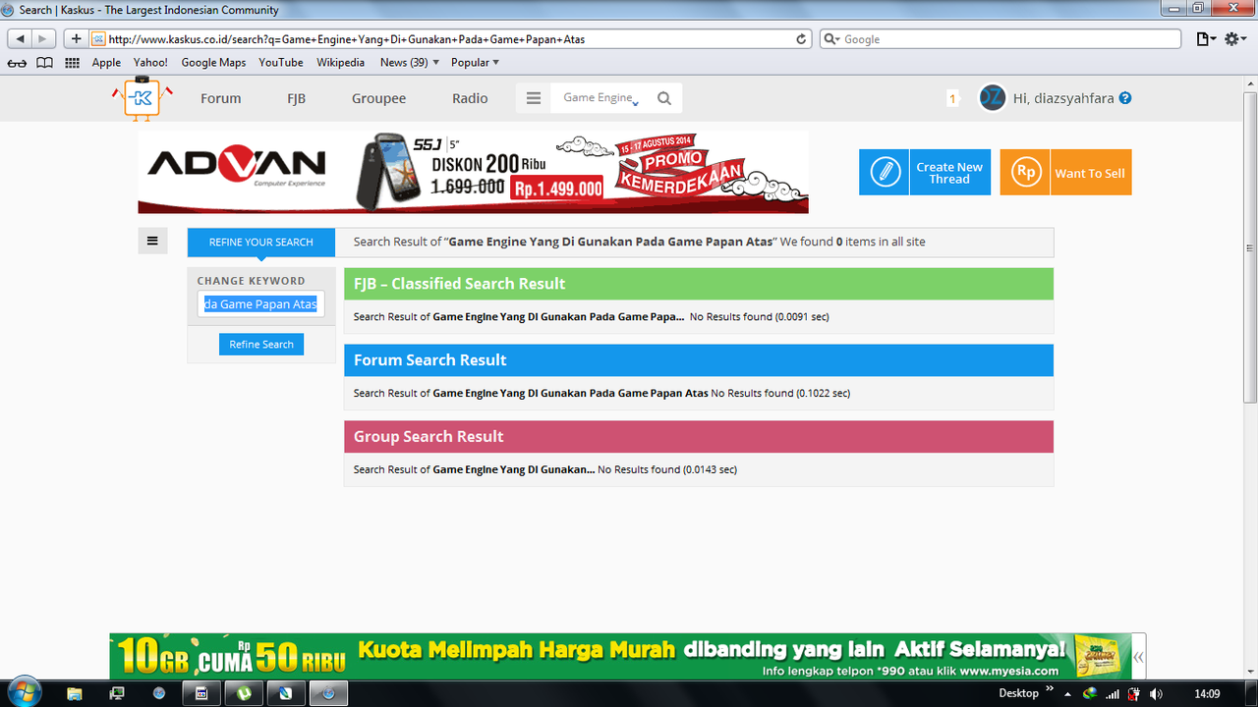Click the Desktop toolbar label in taskbar

pos(1018,693)
